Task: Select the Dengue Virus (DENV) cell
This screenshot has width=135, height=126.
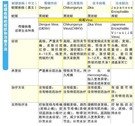Action: (x=50, y=31)
